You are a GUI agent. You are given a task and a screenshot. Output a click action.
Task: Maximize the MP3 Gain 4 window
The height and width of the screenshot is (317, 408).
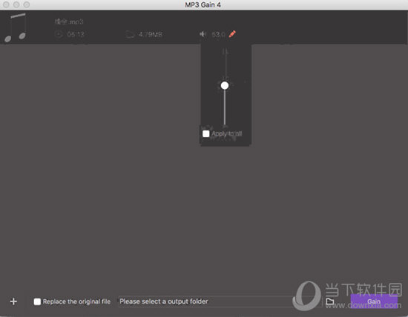(x=26, y=4)
